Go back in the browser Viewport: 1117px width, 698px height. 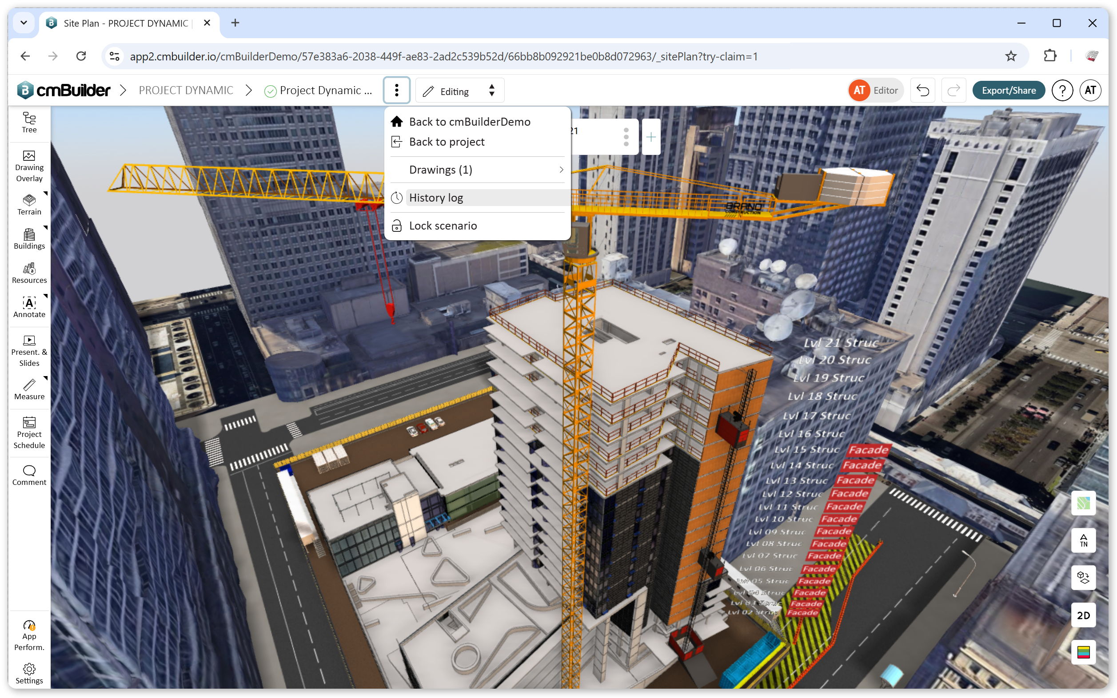click(x=25, y=56)
